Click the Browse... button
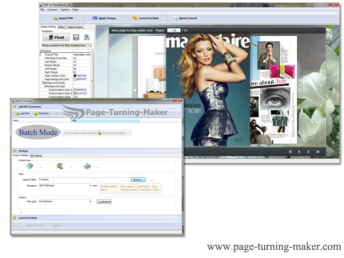 138,180
